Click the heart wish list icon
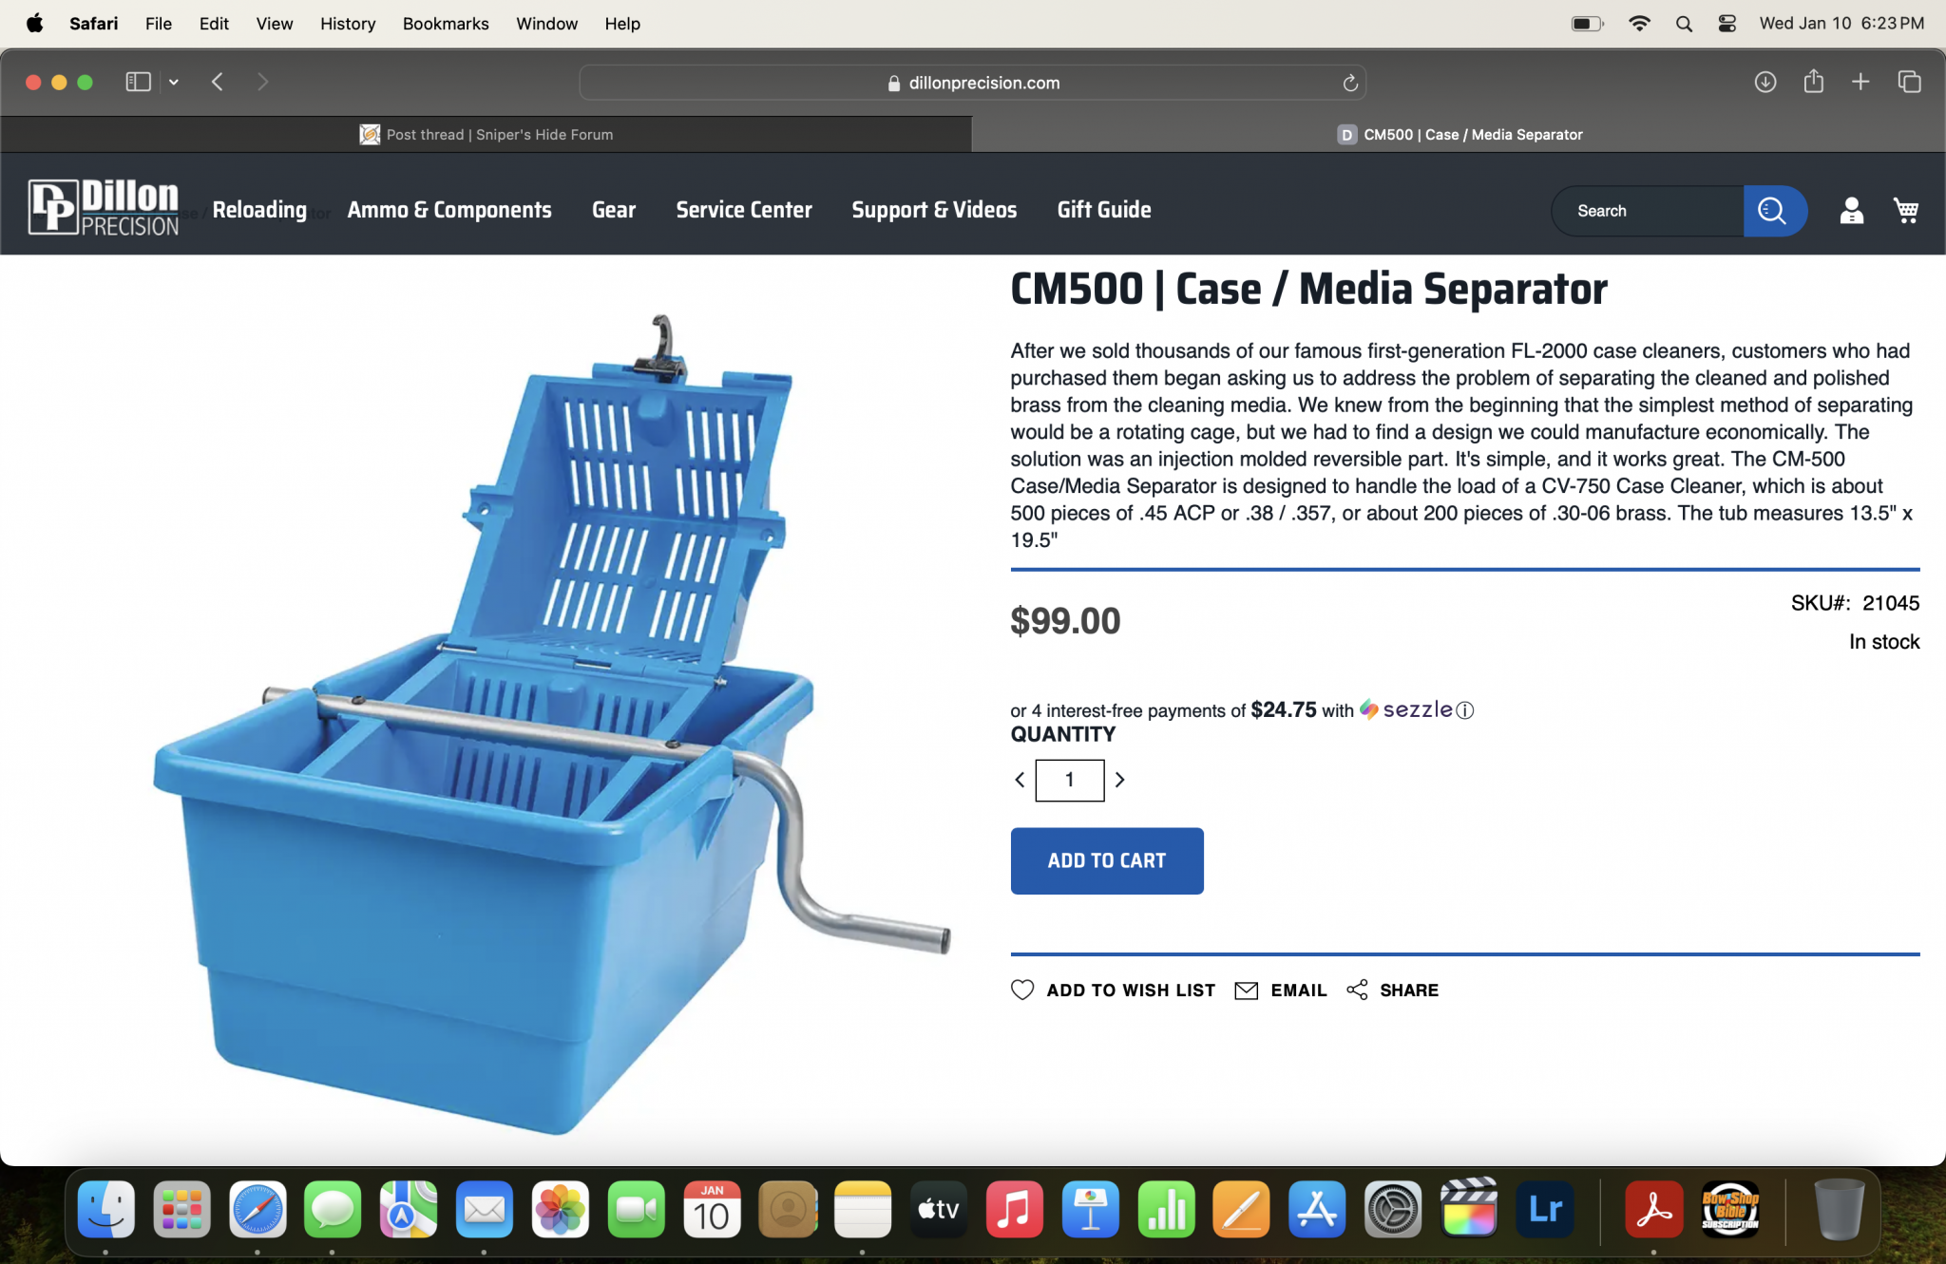The width and height of the screenshot is (1946, 1264). click(x=1022, y=990)
